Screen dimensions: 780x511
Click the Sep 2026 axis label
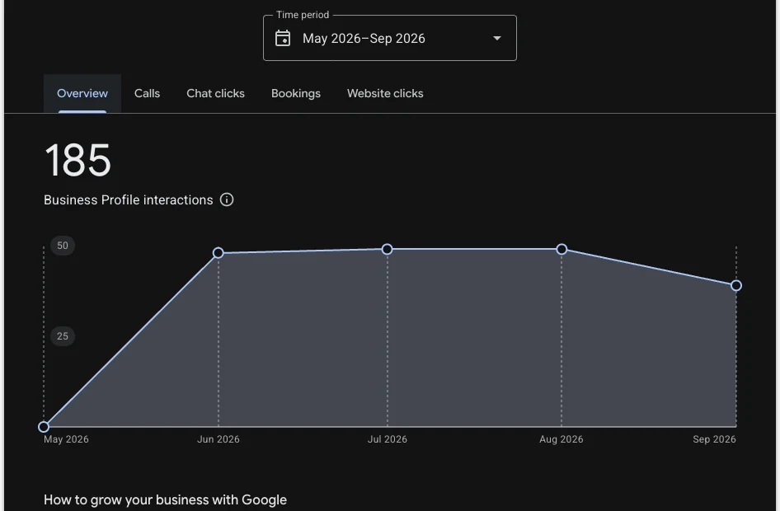click(x=714, y=439)
